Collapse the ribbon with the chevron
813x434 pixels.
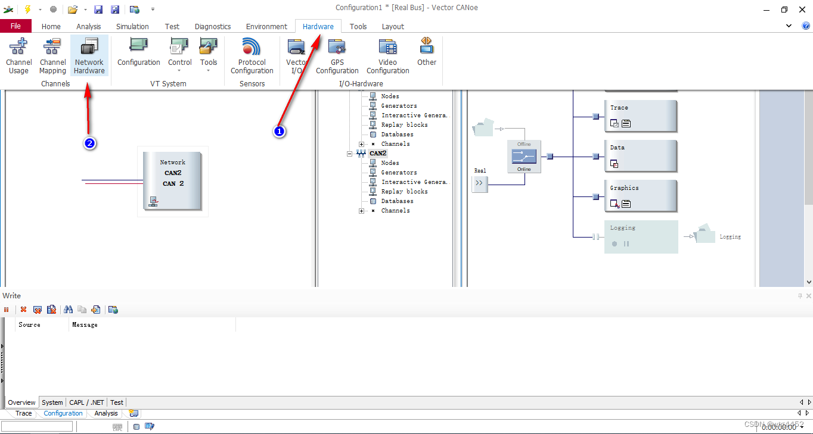789,26
